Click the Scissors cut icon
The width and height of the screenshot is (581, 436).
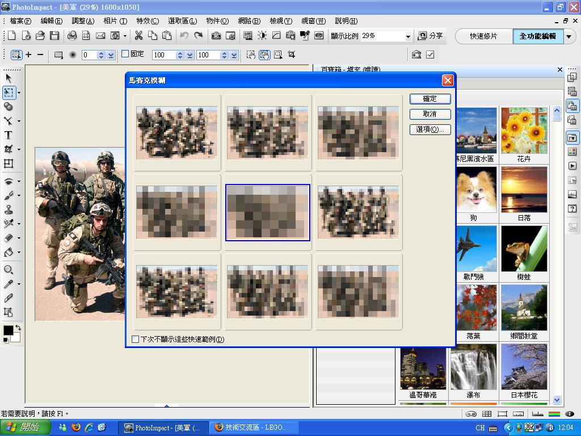(x=138, y=36)
